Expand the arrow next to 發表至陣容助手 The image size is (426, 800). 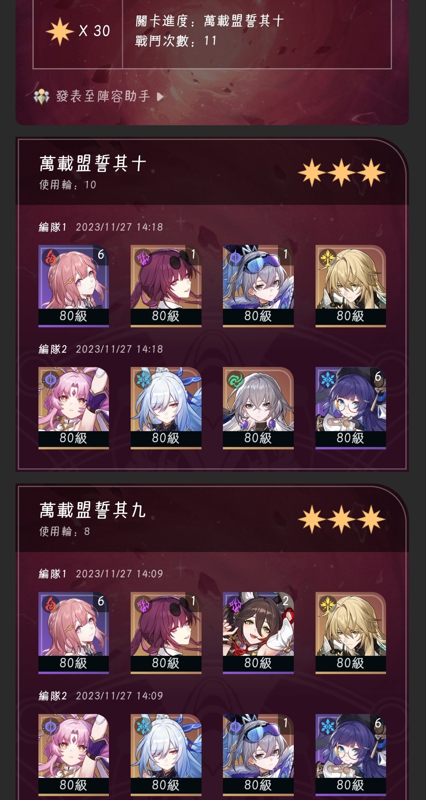[x=160, y=97]
